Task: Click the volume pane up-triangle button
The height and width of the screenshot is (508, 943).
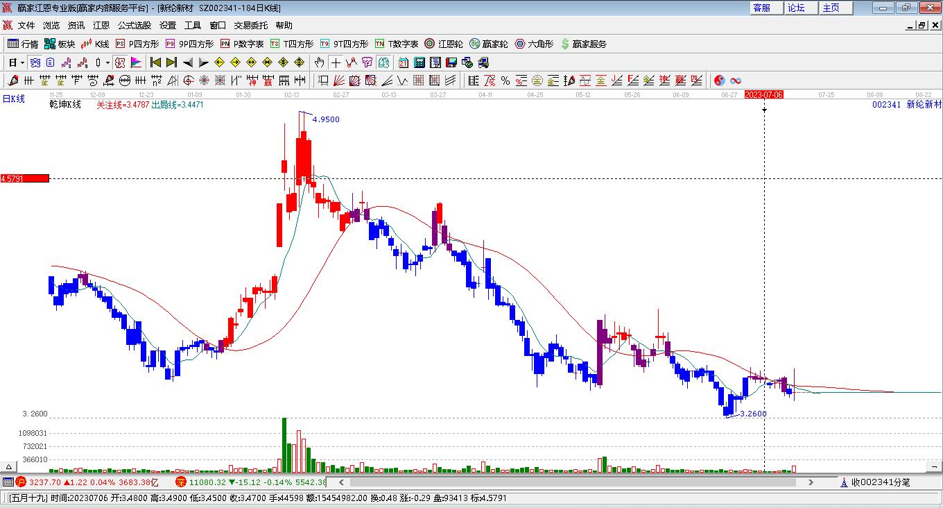Action: [9, 466]
